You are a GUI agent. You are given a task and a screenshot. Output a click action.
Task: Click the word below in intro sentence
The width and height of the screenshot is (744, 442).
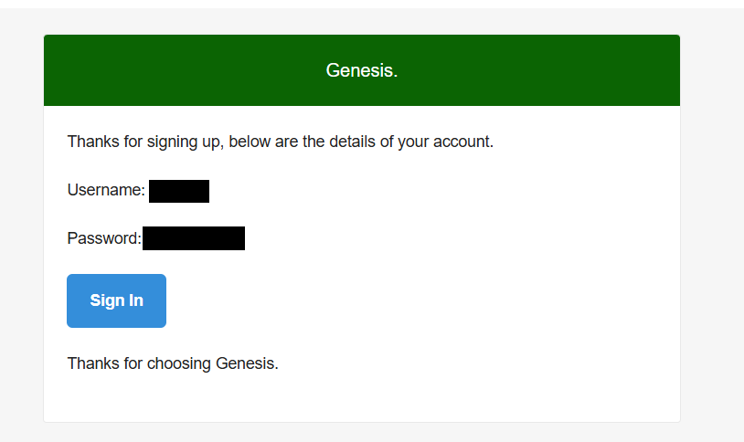click(x=250, y=142)
